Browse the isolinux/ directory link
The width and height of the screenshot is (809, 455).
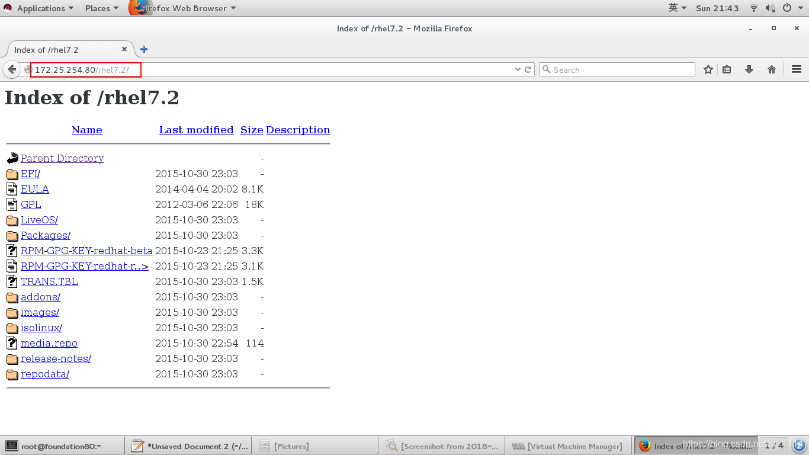[x=41, y=328]
